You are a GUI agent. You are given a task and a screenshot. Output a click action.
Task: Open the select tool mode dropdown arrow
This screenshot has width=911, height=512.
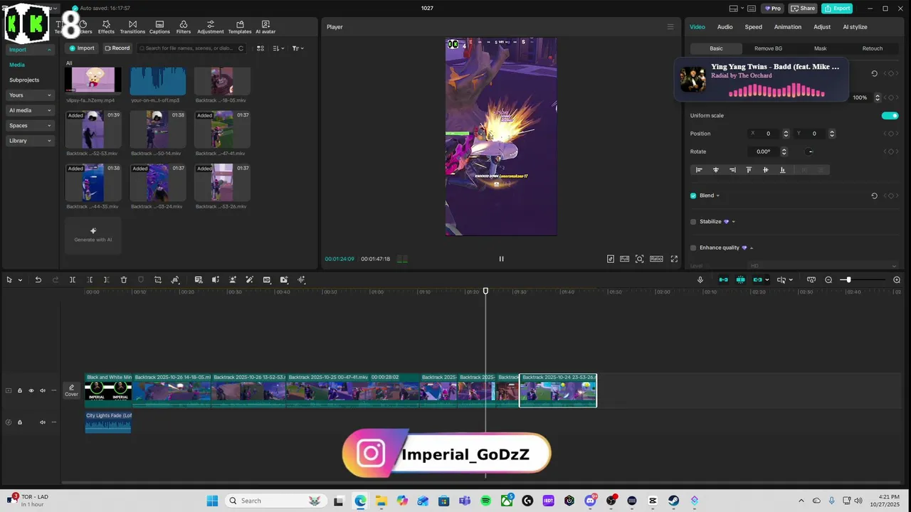point(20,280)
